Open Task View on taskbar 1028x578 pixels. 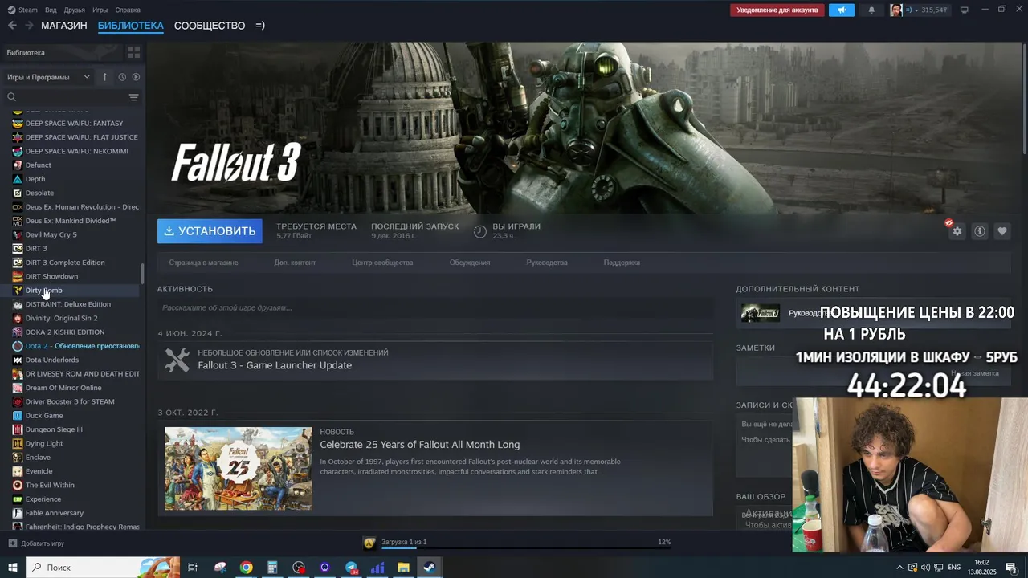(193, 568)
